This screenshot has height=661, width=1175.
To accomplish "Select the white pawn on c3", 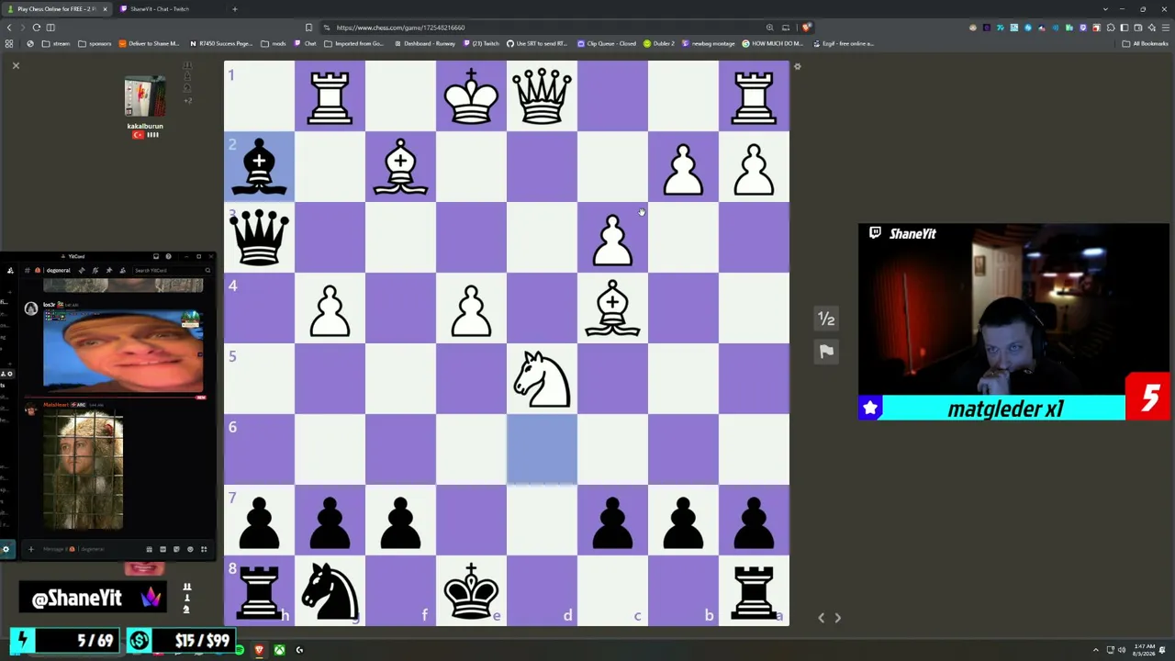I will 612,237.
